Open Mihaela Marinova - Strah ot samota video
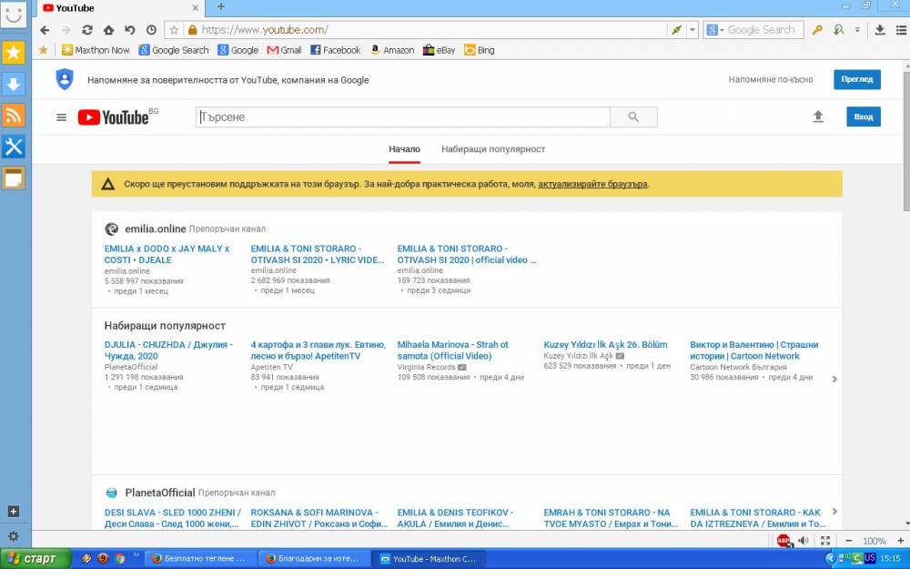This screenshot has height=569, width=910. (x=452, y=351)
